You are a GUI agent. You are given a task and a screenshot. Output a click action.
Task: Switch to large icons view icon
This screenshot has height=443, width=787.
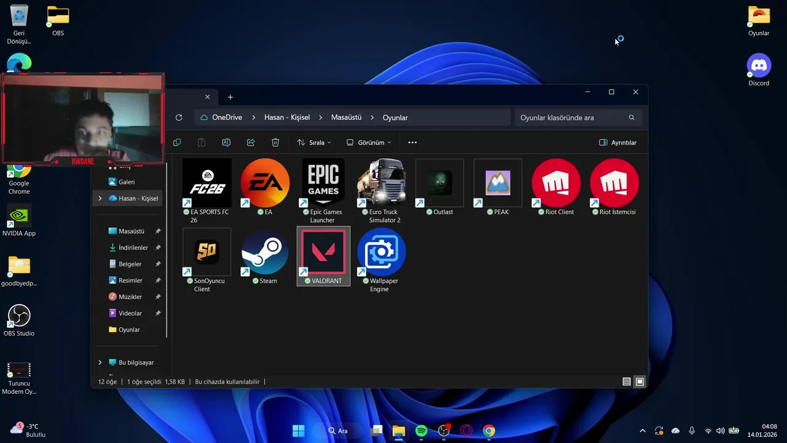tap(640, 381)
